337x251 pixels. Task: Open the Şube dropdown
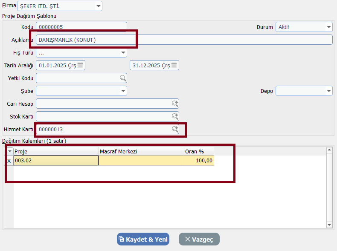coord(123,91)
